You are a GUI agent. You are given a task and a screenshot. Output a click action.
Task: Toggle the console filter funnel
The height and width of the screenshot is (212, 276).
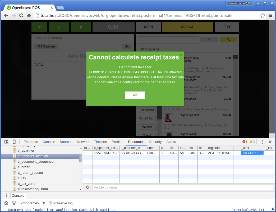click(14, 203)
